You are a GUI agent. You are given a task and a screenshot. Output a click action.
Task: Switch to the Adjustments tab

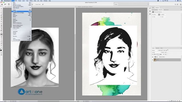(166, 10)
